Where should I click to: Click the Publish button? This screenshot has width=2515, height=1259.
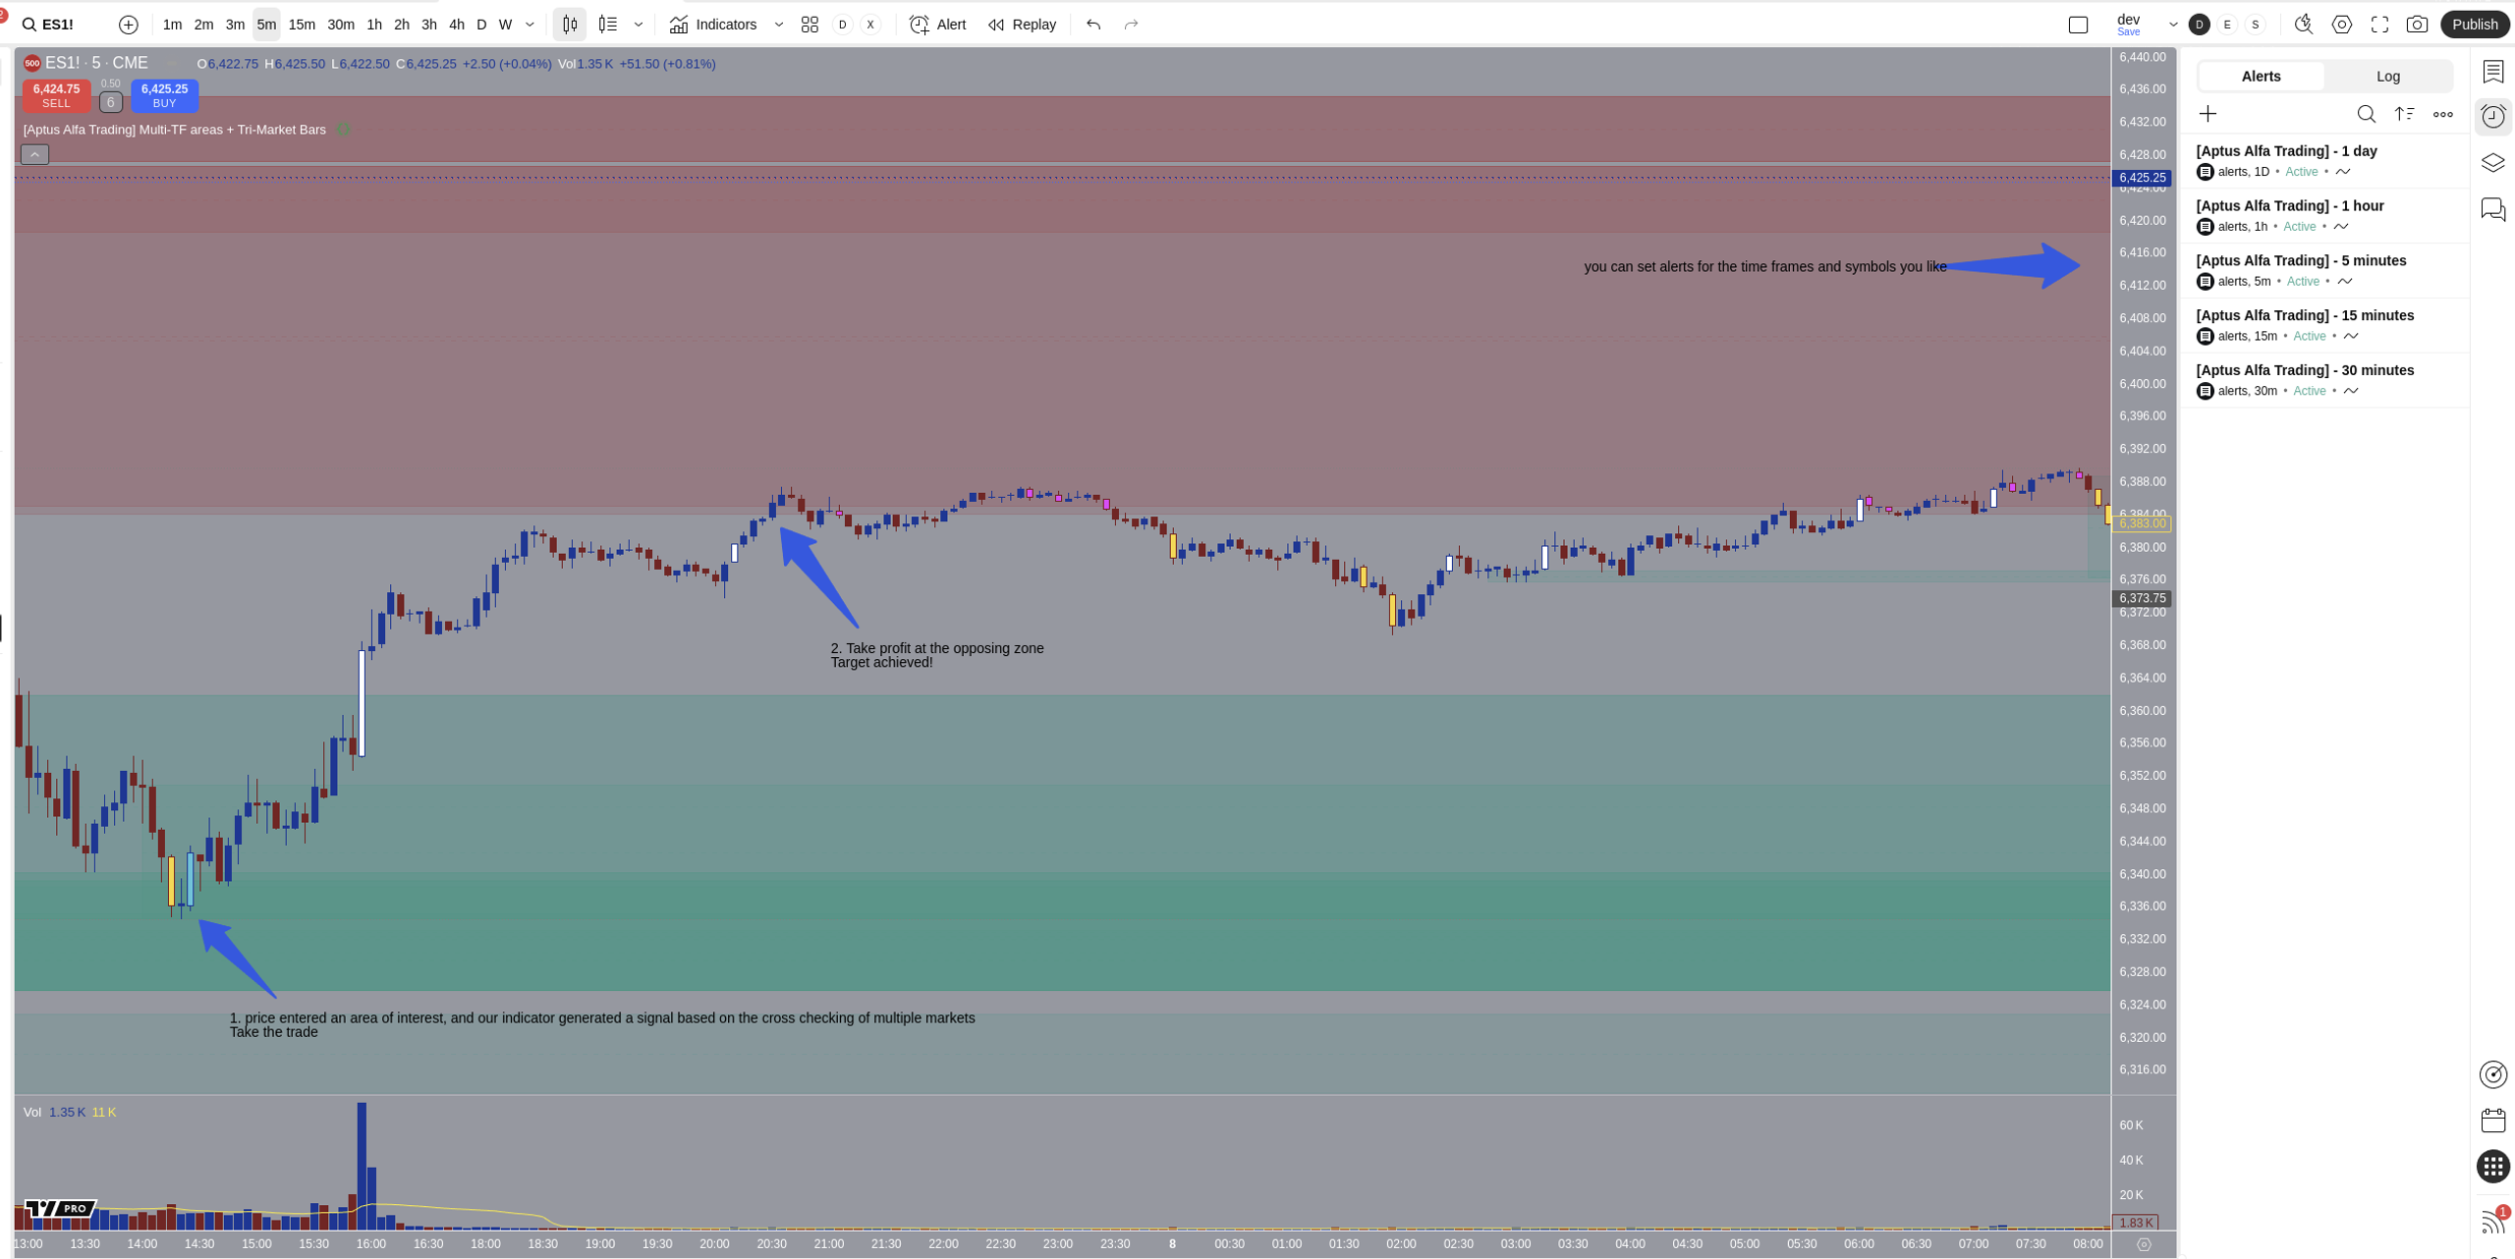pos(2475,25)
